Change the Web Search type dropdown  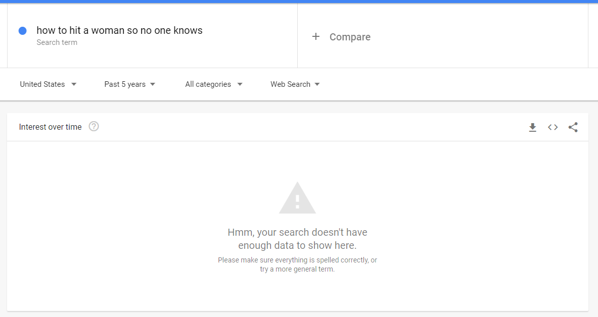tap(295, 84)
